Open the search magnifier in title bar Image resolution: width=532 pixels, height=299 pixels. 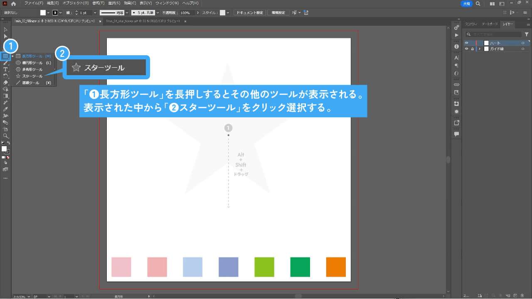[478, 3]
